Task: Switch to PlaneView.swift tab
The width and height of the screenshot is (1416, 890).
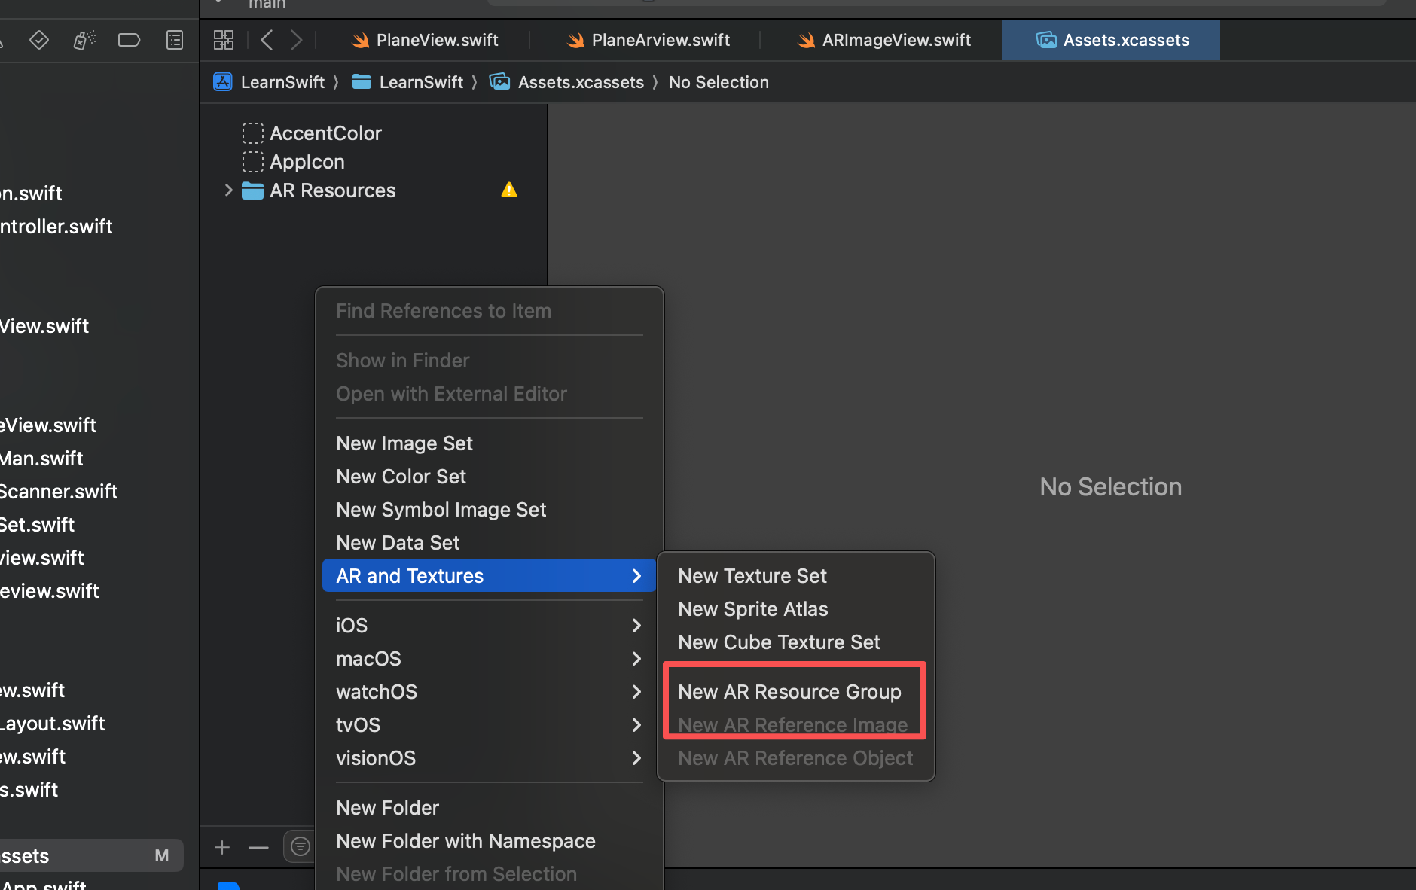Action: coord(425,40)
